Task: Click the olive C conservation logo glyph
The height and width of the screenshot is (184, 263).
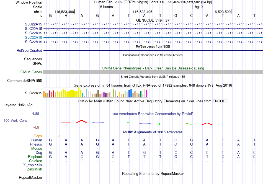Action: click(x=192, y=123)
